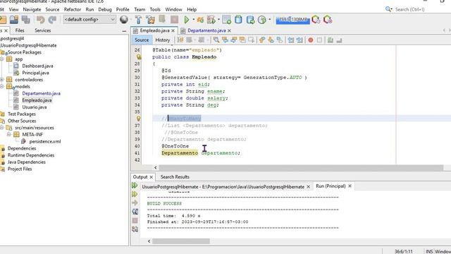
Task: Open the Debug menu
Action: [x=105, y=9]
